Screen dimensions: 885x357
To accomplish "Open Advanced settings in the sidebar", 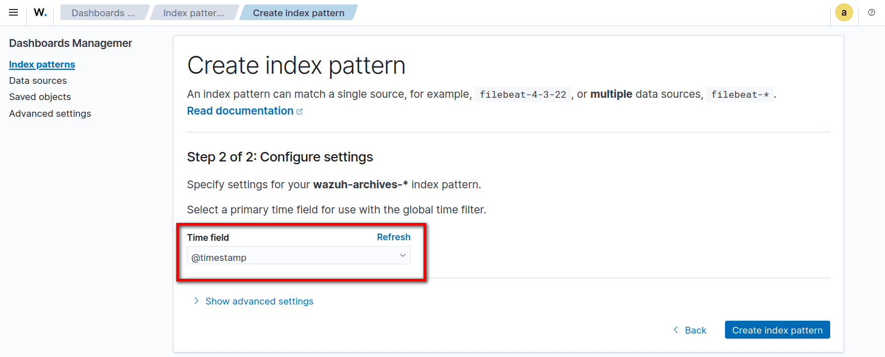I will coord(50,113).
